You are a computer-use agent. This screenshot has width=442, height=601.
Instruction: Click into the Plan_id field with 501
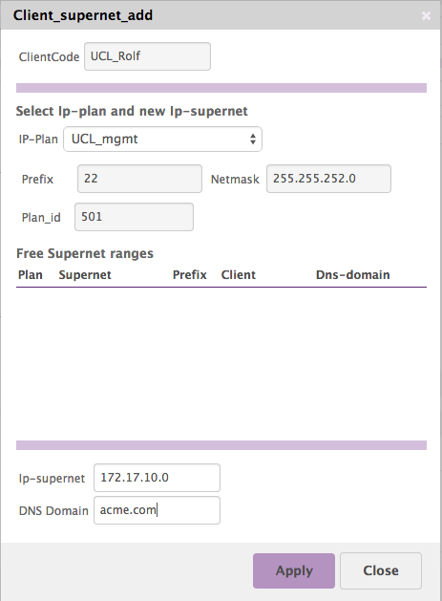point(134,217)
